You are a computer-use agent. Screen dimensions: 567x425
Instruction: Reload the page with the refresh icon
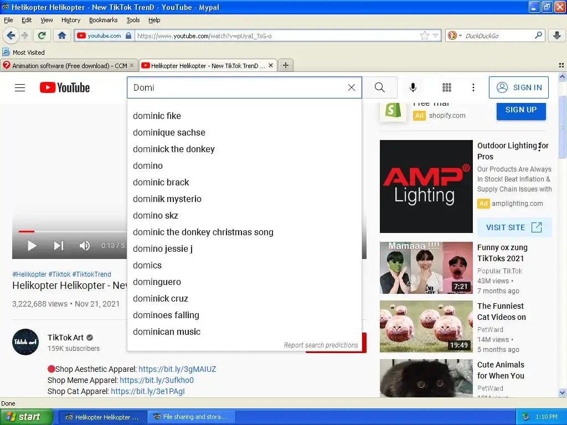pyautogui.click(x=42, y=35)
